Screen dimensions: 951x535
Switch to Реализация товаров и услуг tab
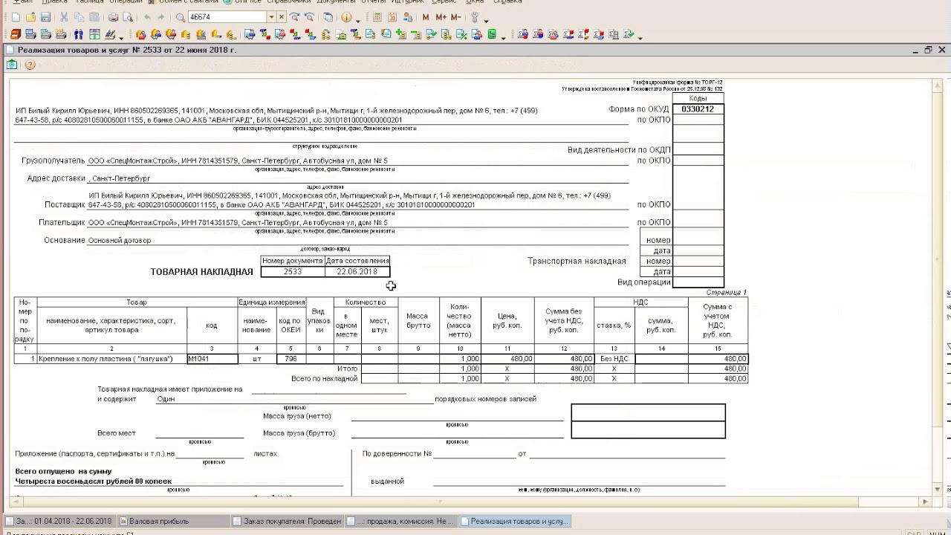pyautogui.click(x=516, y=521)
